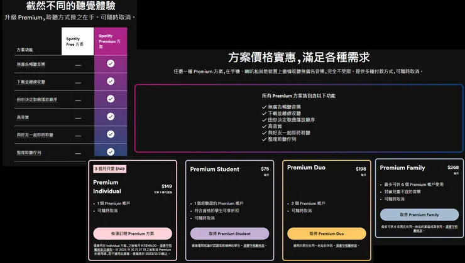Click the 符合資格的學生可享折扣 bullet
The width and height of the screenshot is (465, 263).
pyautogui.click(x=217, y=210)
